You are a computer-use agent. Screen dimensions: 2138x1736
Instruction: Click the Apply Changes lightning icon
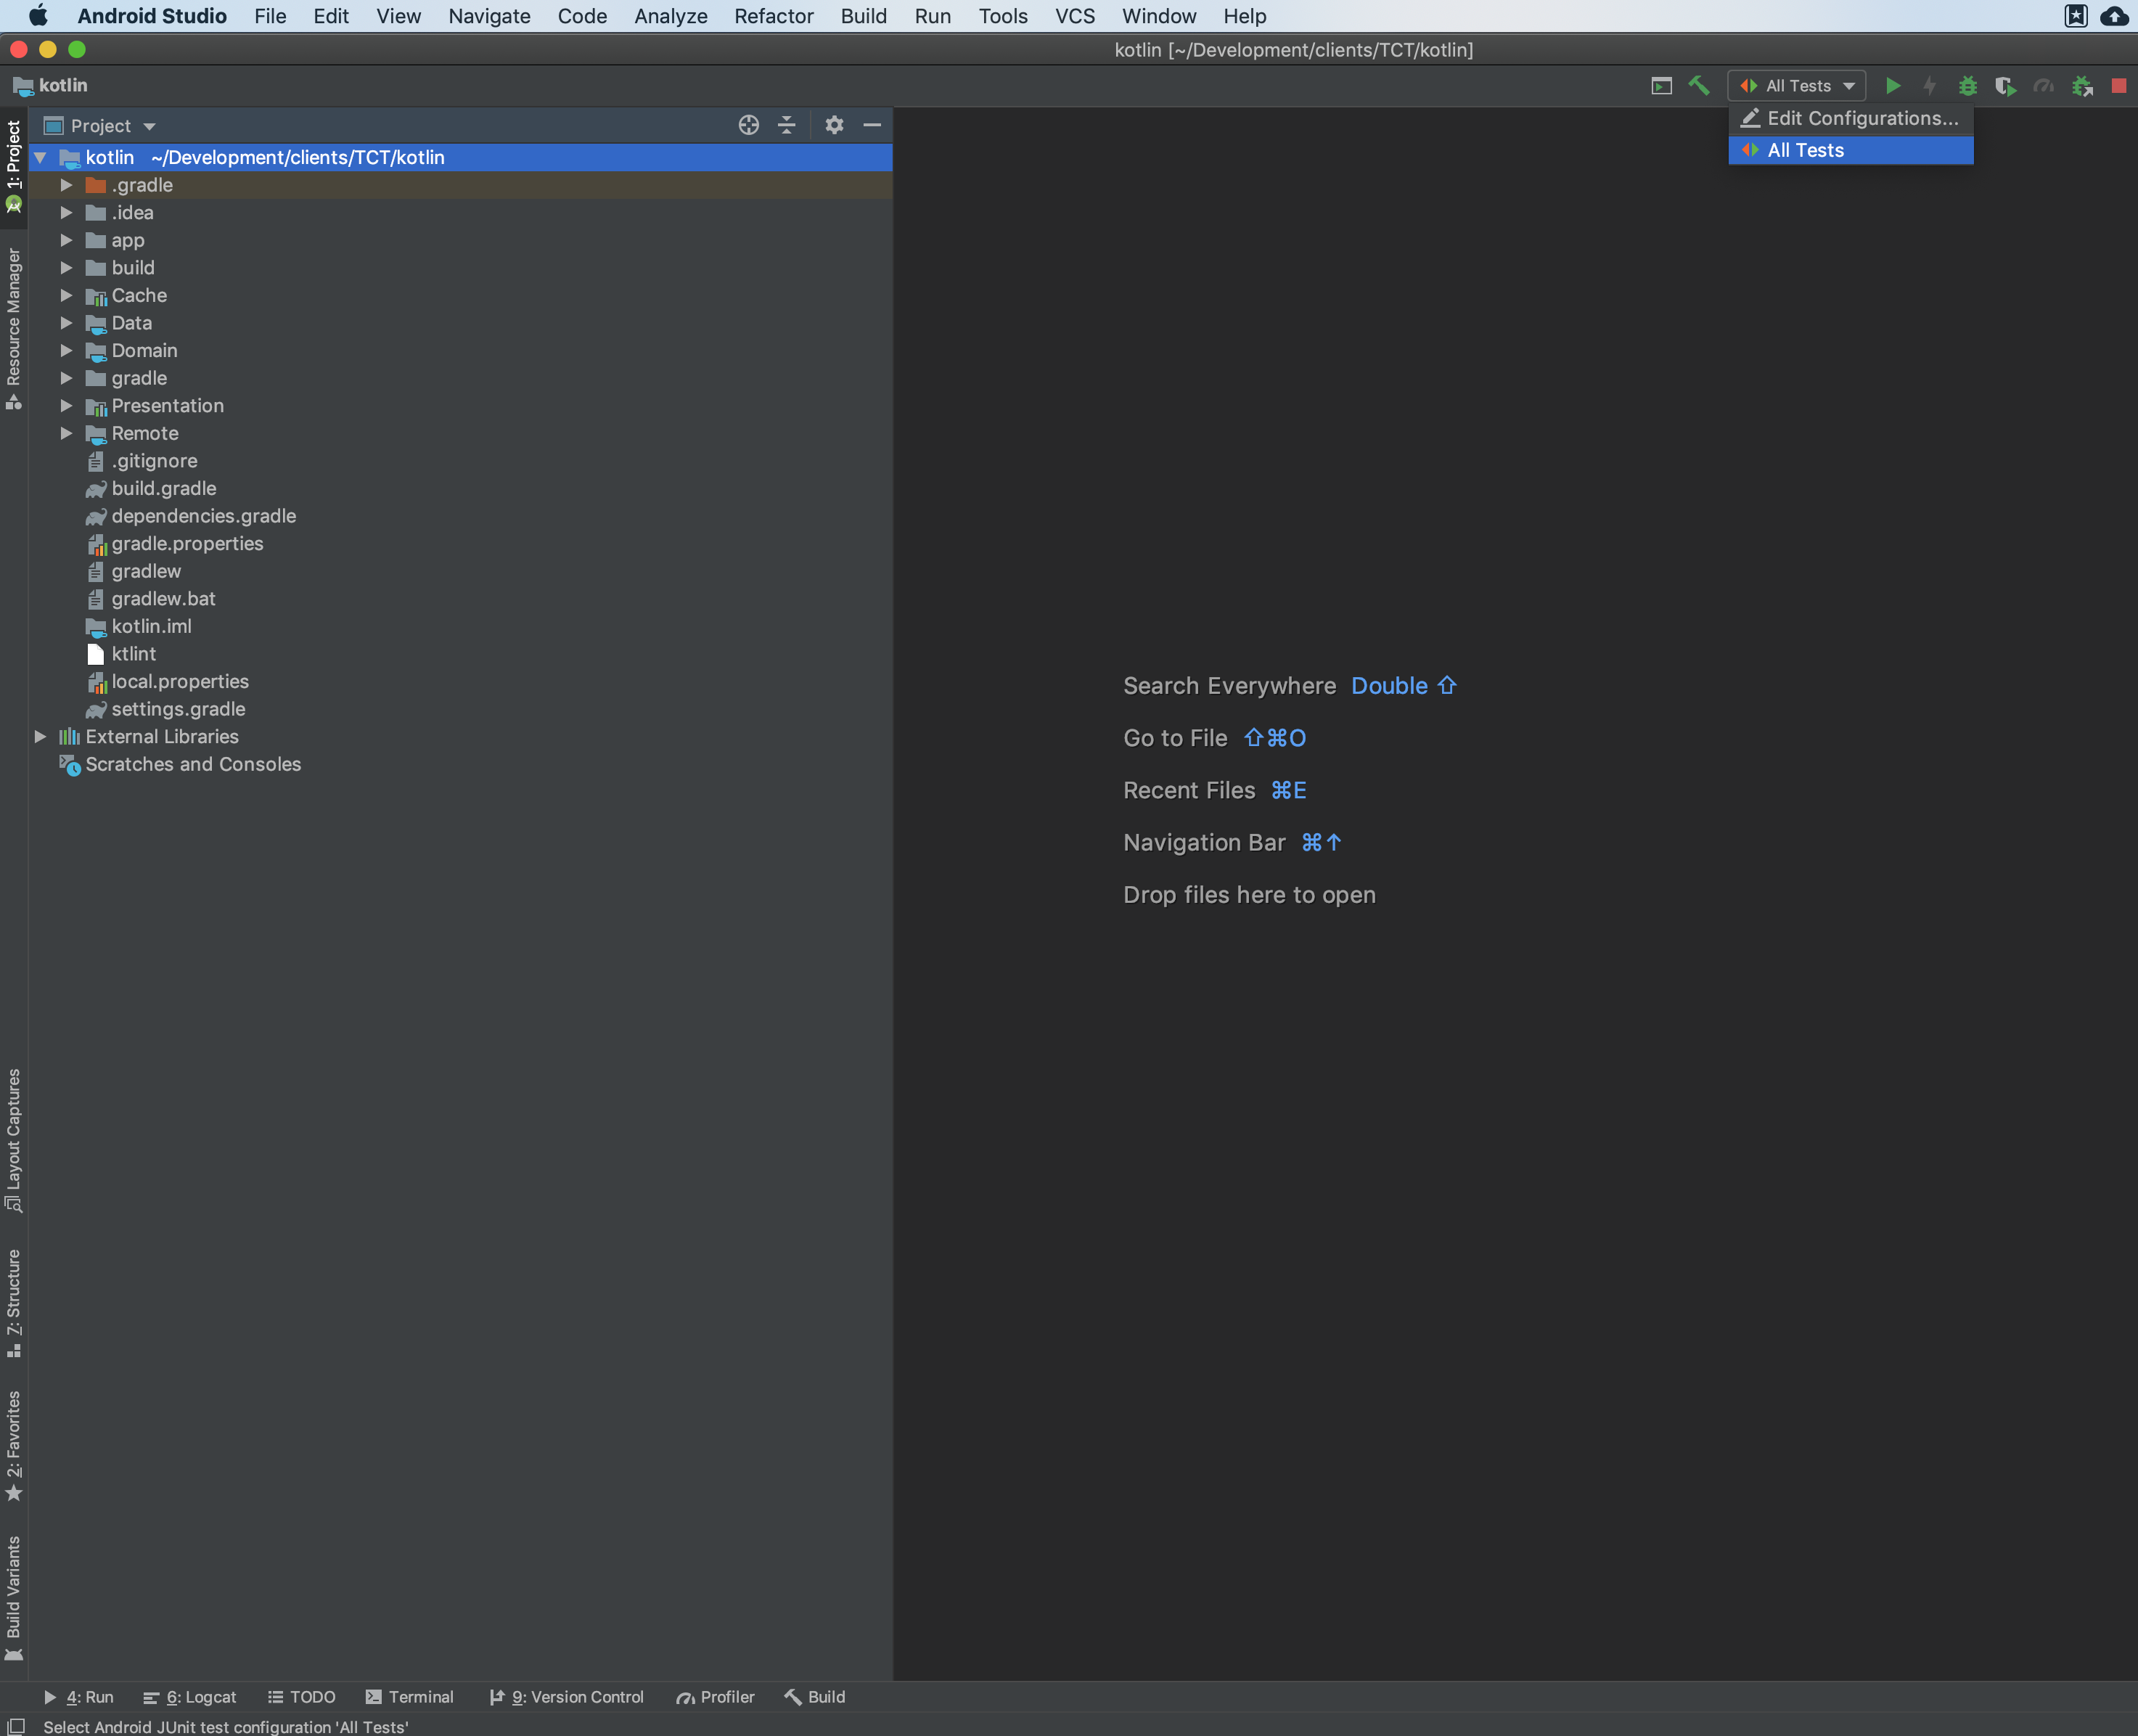(1930, 86)
